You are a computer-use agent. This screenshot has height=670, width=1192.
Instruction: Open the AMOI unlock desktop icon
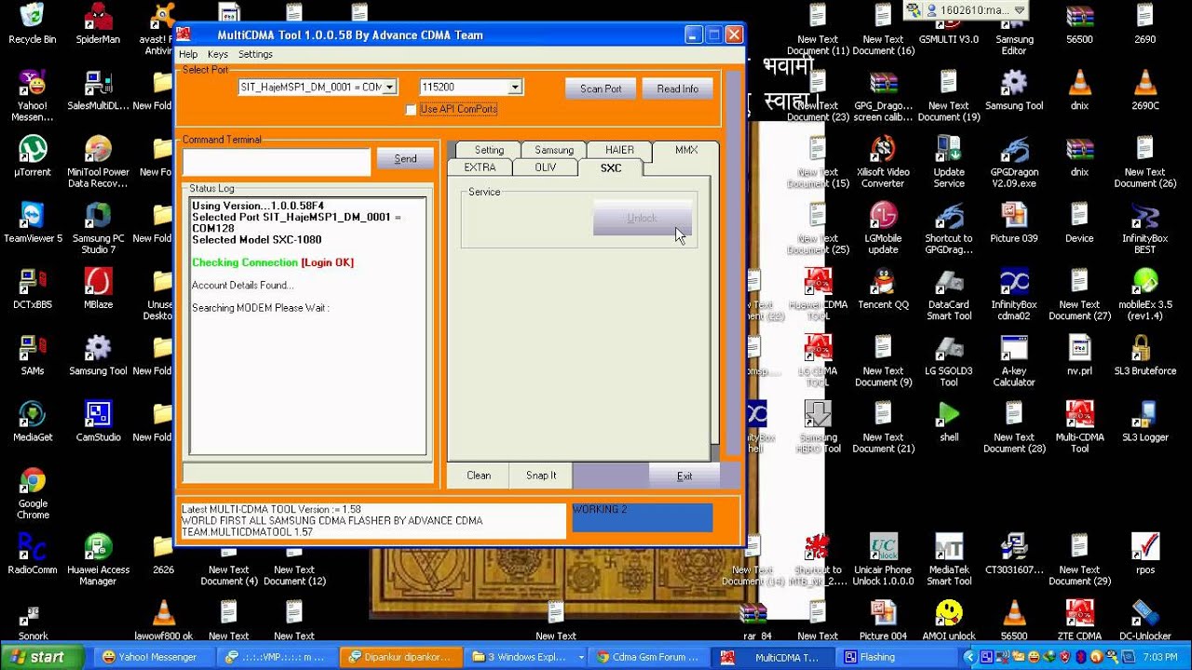pos(949,620)
